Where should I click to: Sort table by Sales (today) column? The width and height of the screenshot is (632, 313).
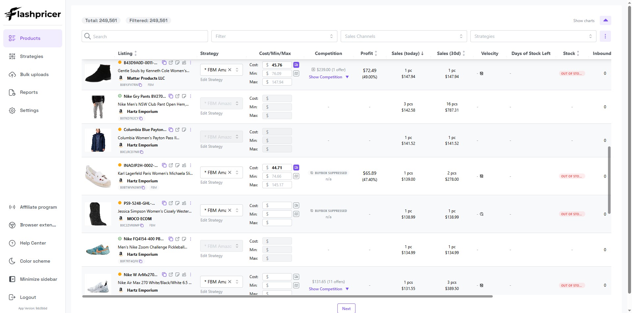point(408,53)
